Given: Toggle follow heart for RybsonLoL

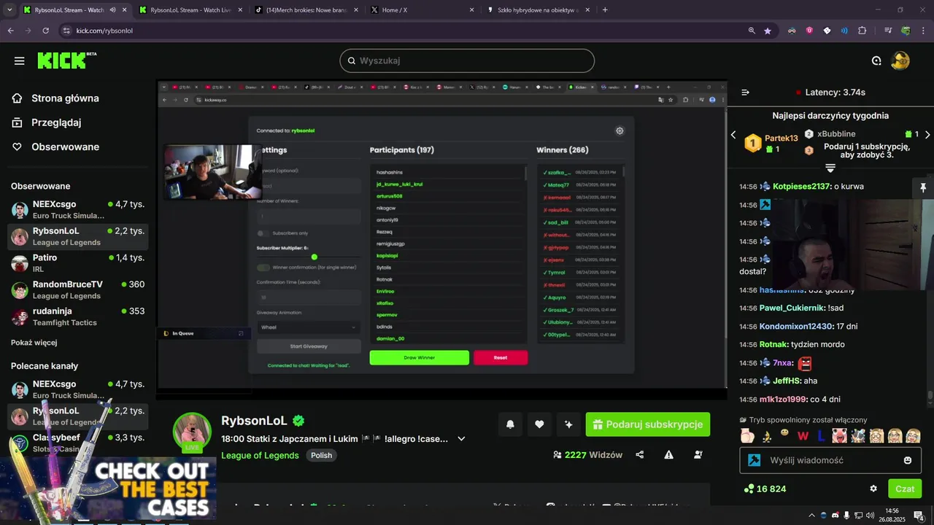Looking at the screenshot, I should tap(539, 424).
